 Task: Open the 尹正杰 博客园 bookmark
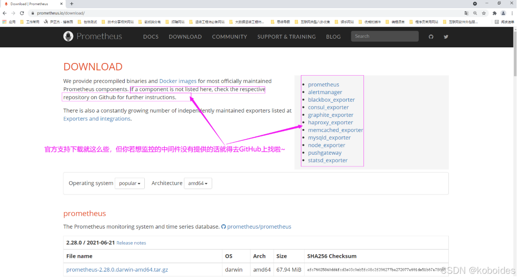tap(58, 22)
